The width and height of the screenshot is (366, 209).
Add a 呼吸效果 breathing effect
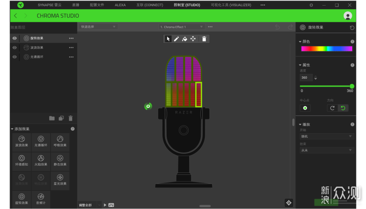pyautogui.click(x=60, y=141)
